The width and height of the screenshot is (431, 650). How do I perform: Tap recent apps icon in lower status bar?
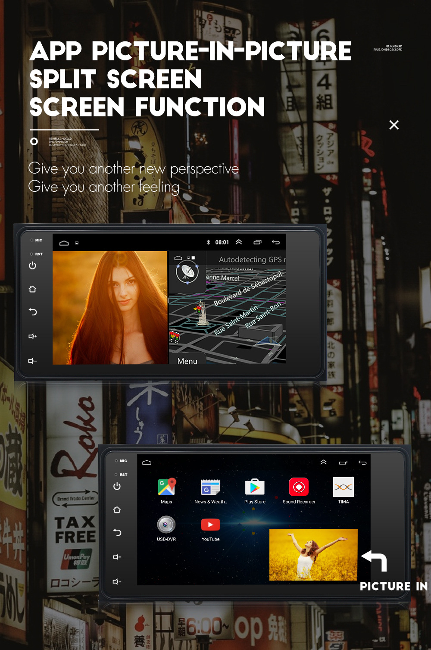coord(343,462)
